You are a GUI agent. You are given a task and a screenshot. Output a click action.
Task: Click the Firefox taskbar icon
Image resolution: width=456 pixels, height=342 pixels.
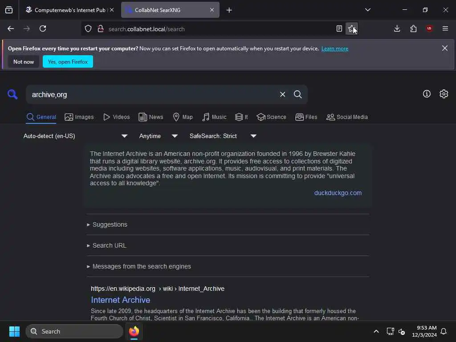(x=134, y=331)
